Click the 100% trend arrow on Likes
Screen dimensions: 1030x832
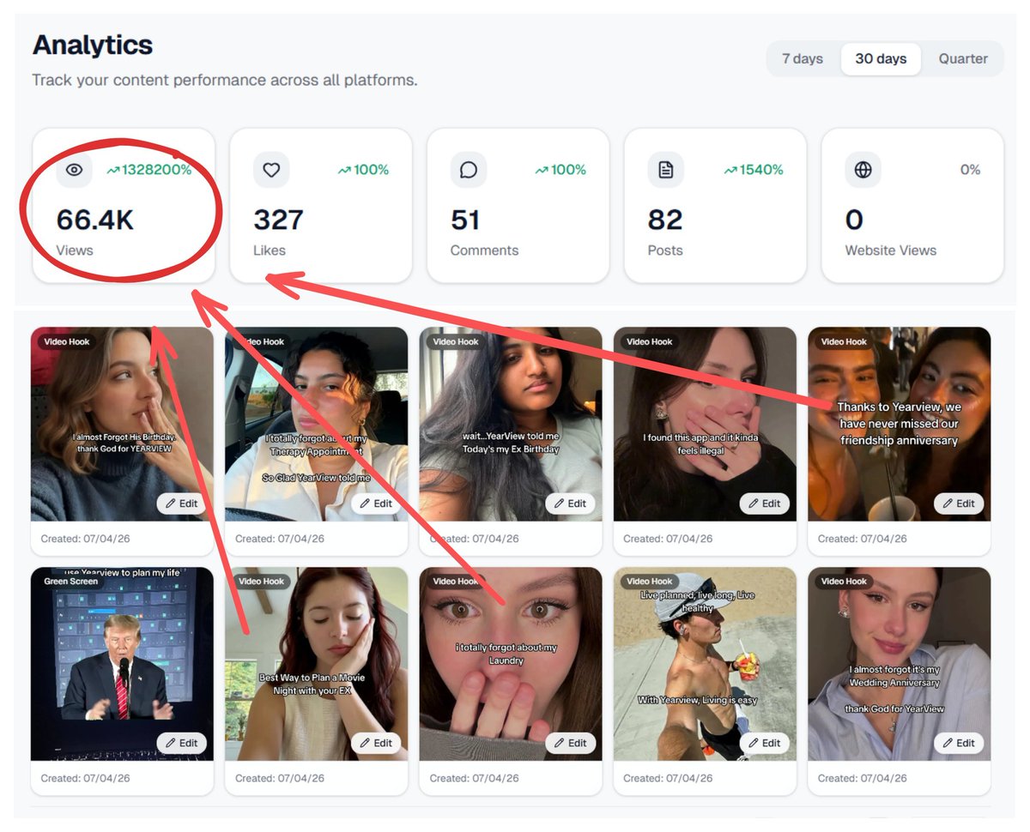[x=344, y=171]
